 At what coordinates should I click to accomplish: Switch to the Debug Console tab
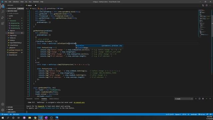pos(54,99)
